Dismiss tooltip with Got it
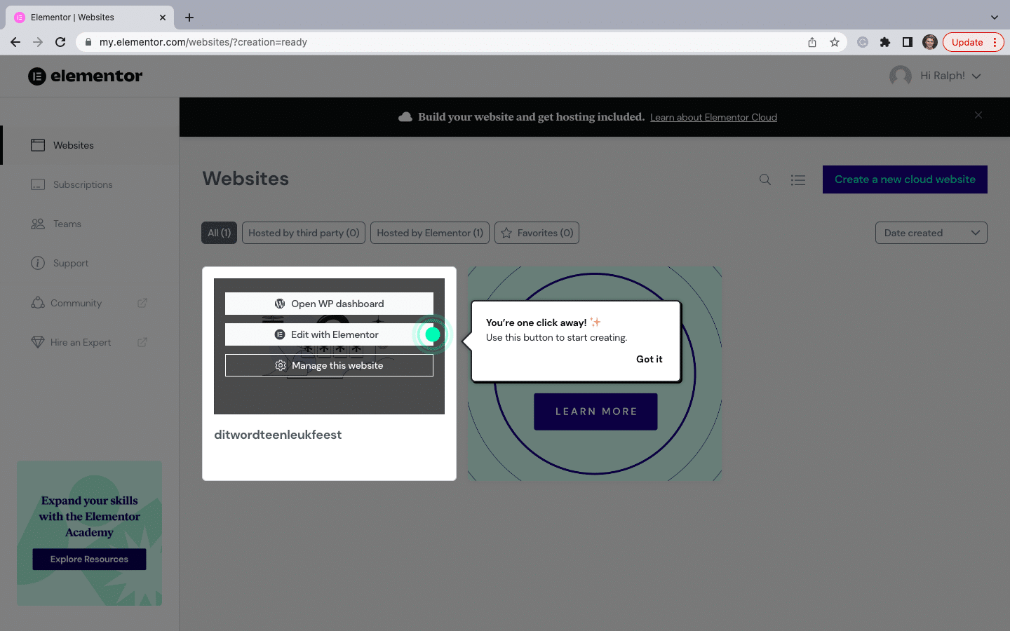This screenshot has height=631, width=1010. [649, 359]
